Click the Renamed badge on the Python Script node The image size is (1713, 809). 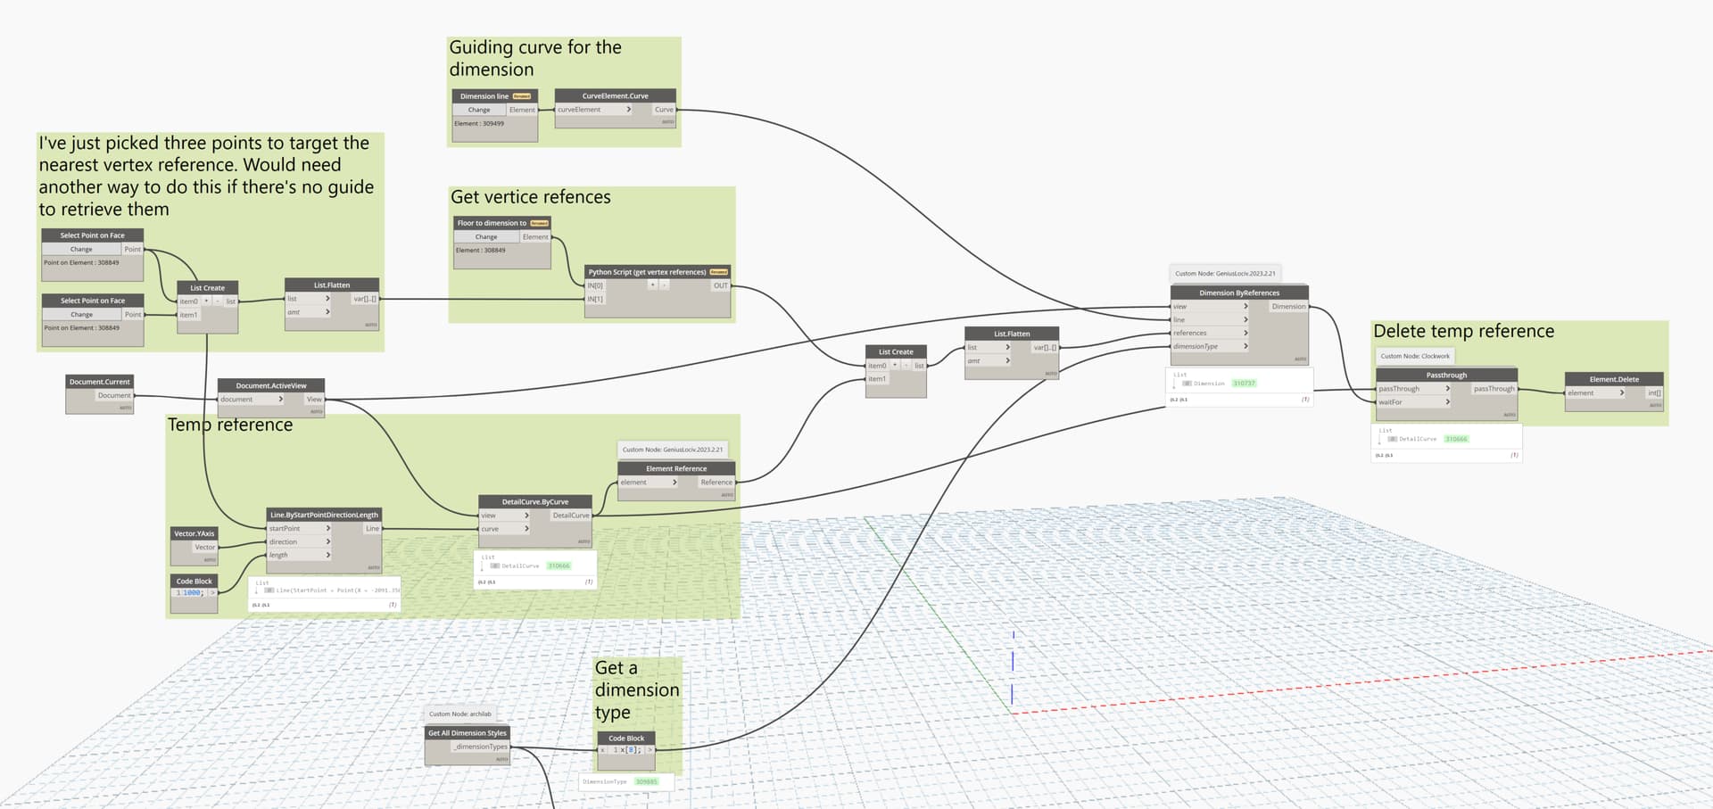point(719,272)
